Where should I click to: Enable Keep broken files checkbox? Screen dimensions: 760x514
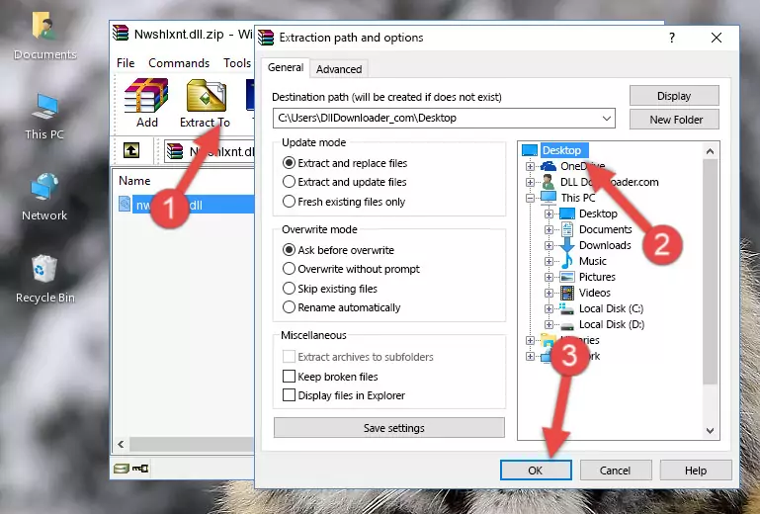pos(289,377)
